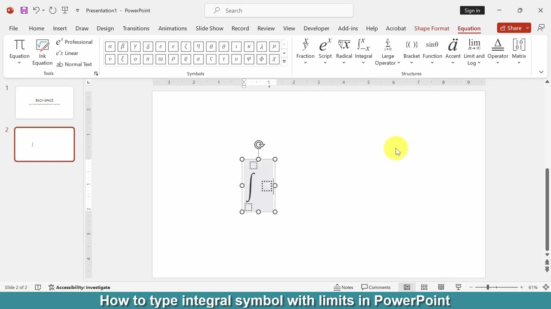
Task: Click the integrand placeholder box
Action: tap(267, 186)
